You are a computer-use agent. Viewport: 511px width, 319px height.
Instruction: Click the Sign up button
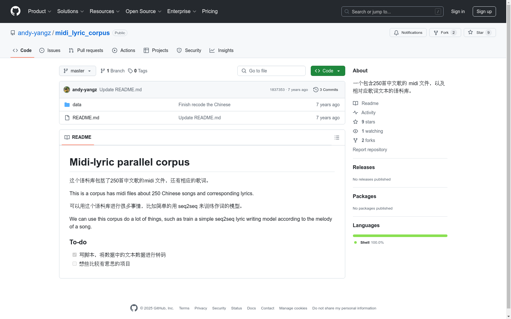coord(484,11)
